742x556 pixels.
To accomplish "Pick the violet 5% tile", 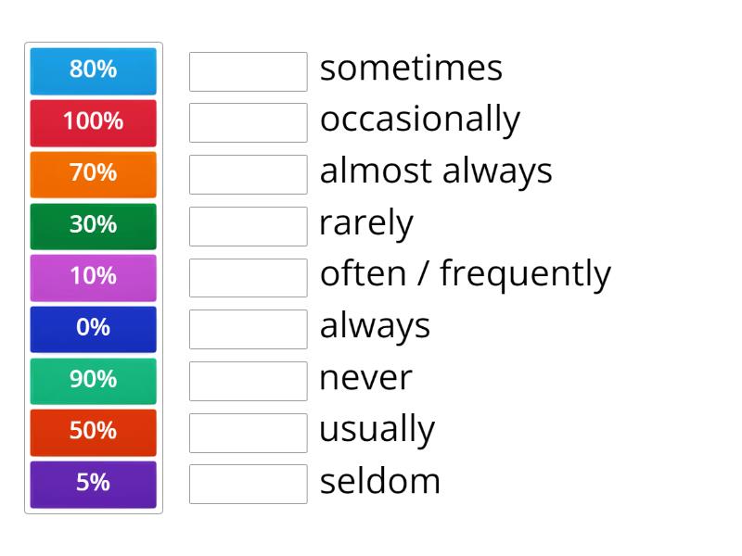I will [x=93, y=483].
